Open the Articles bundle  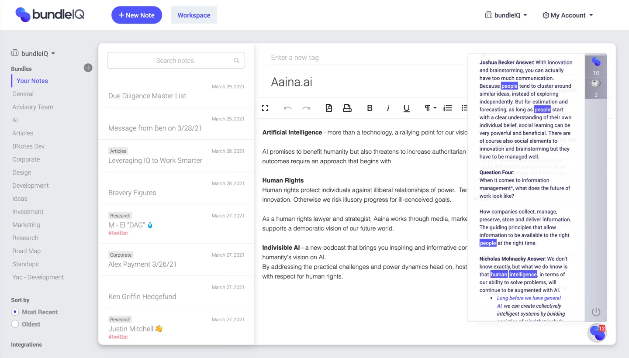[23, 133]
